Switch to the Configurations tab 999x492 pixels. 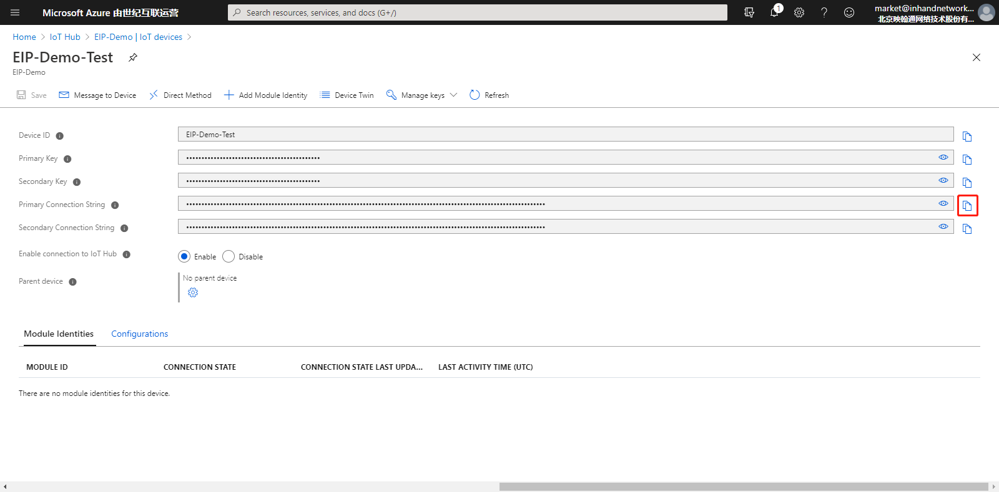coord(140,334)
